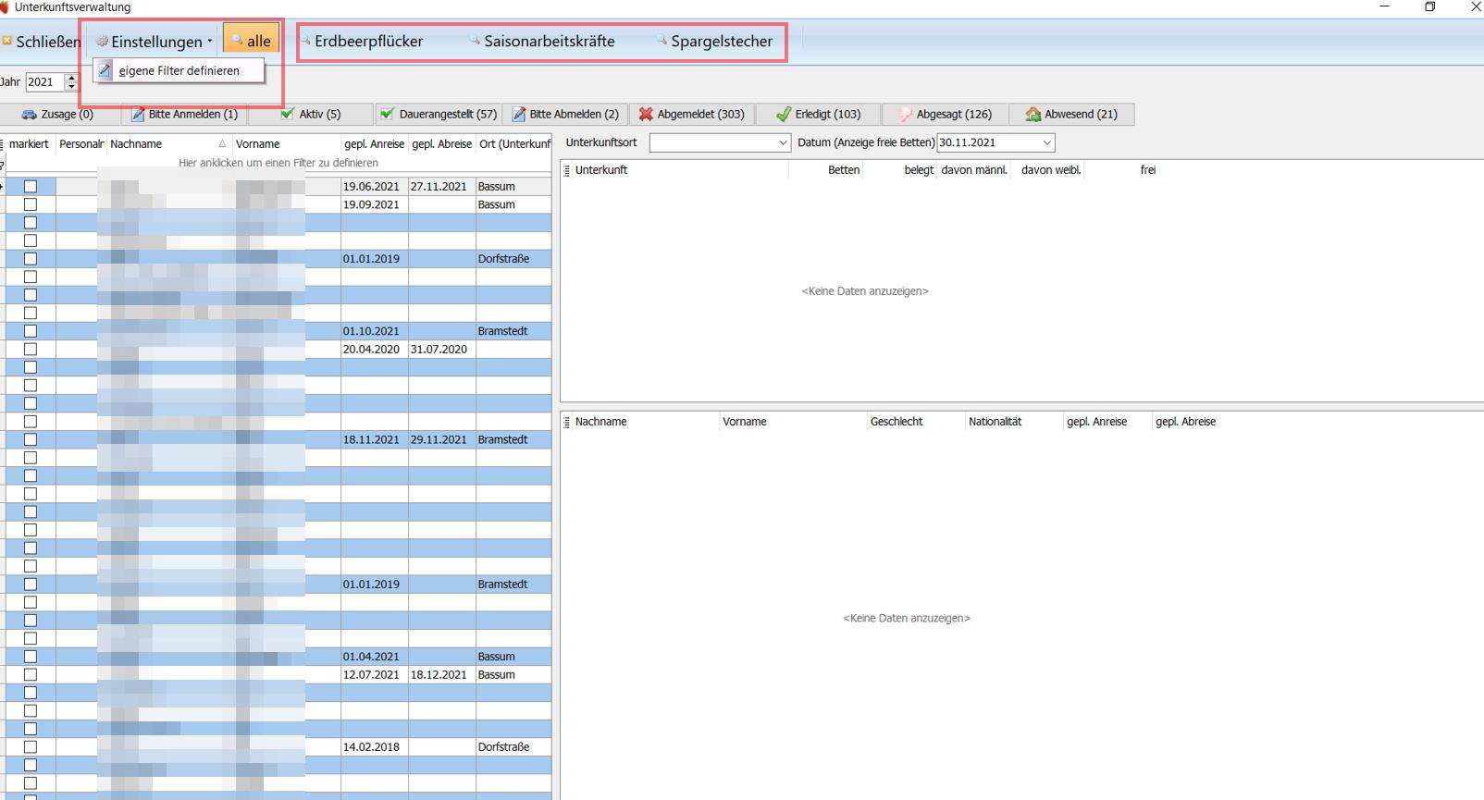Apply the Saisonarbeitskräfte filter
This screenshot has width=1484, height=800.
click(x=542, y=42)
